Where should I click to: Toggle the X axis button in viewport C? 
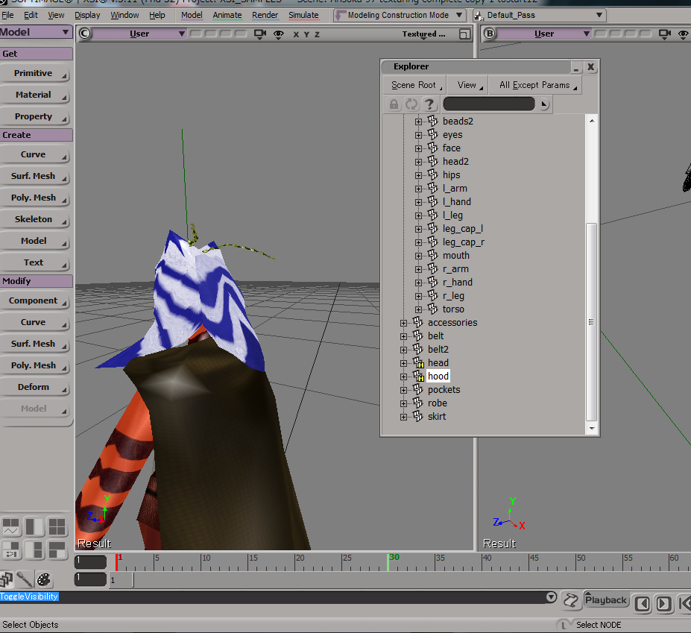tap(296, 34)
